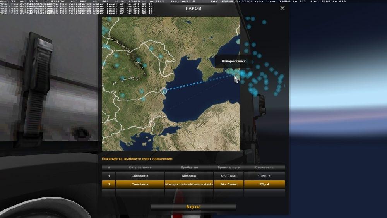Click the Constanta ferry port icon on map
Image resolution: width=387 pixels, height=218 pixels.
(164, 91)
